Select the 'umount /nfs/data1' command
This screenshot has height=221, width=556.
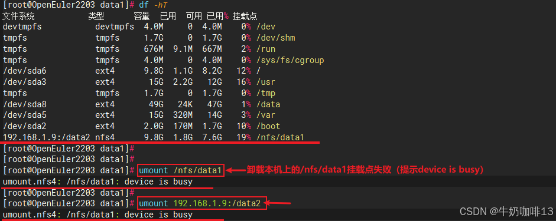click(180, 170)
